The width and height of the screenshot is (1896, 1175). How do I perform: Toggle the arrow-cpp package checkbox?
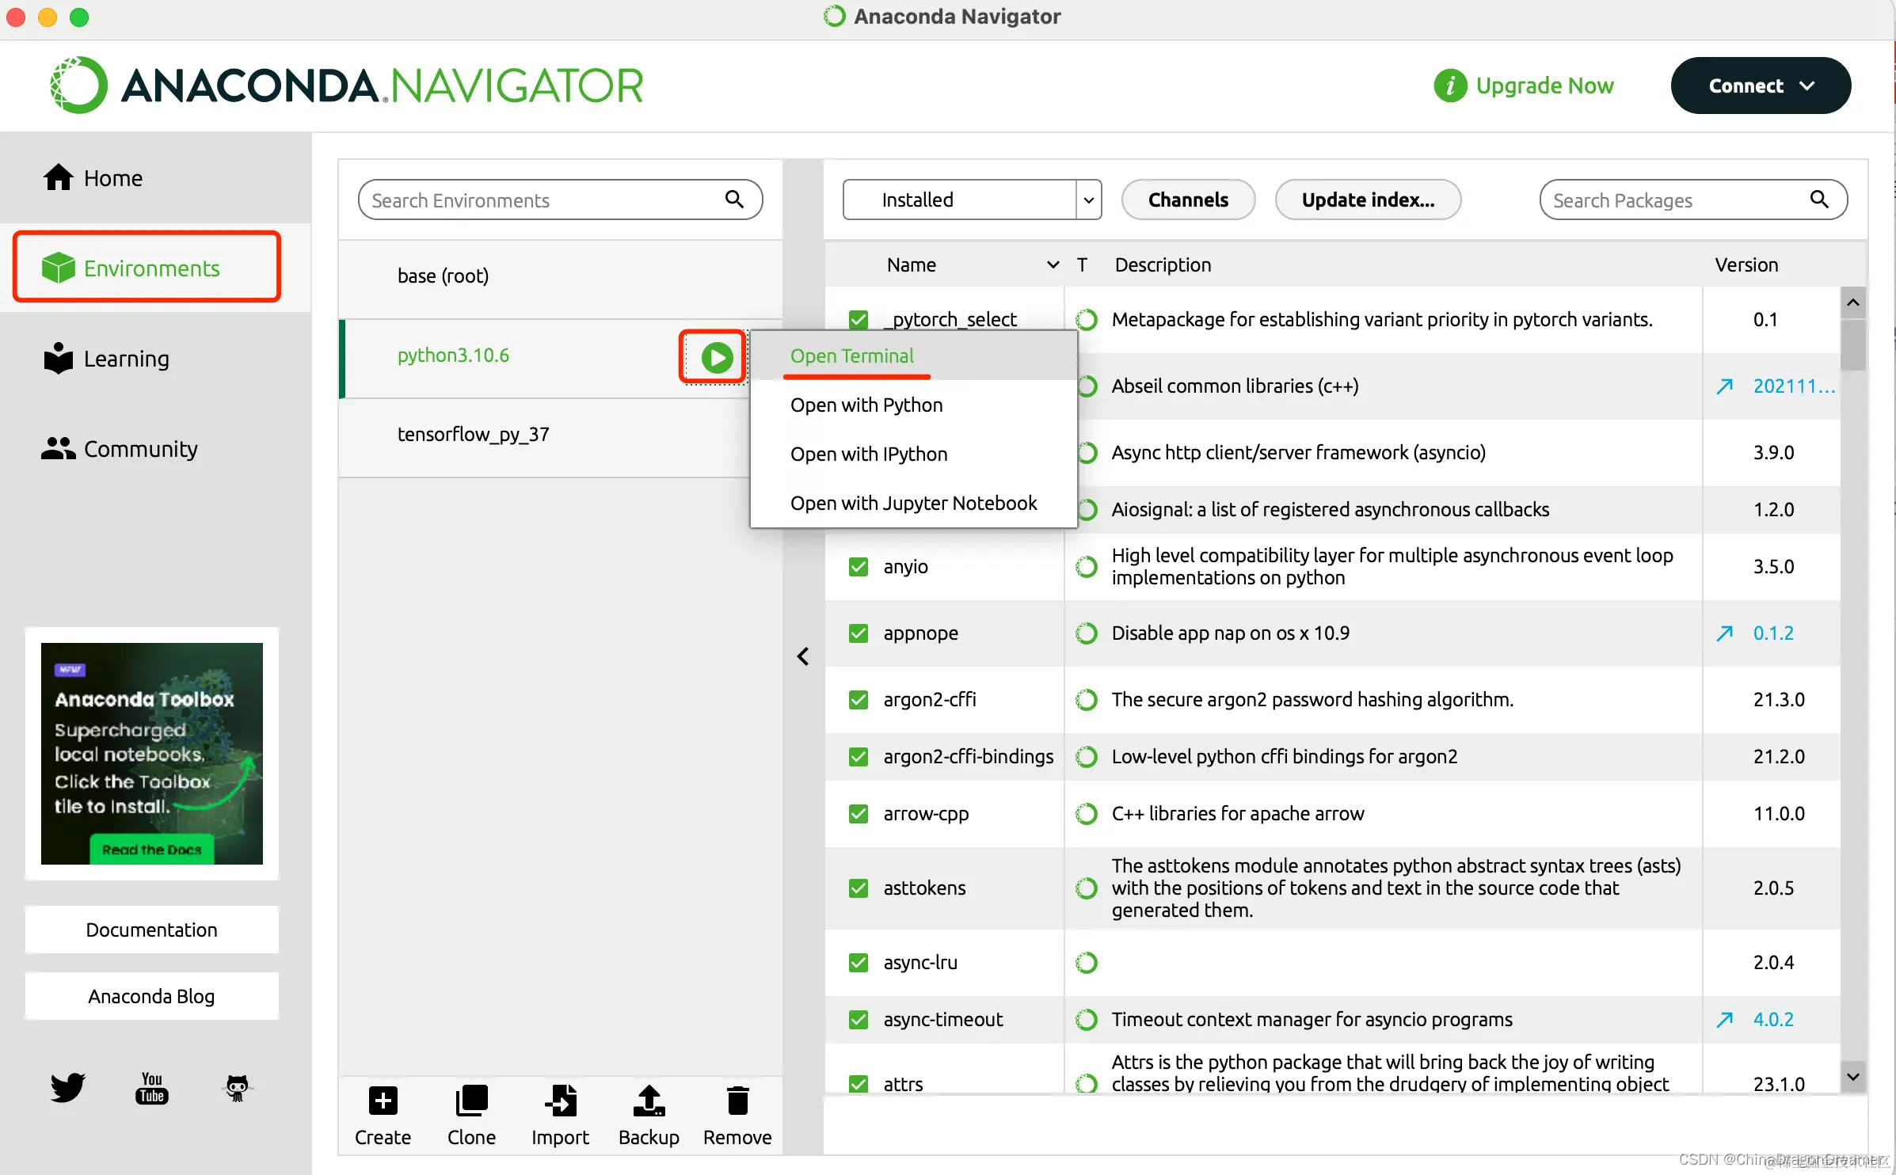coord(858,814)
